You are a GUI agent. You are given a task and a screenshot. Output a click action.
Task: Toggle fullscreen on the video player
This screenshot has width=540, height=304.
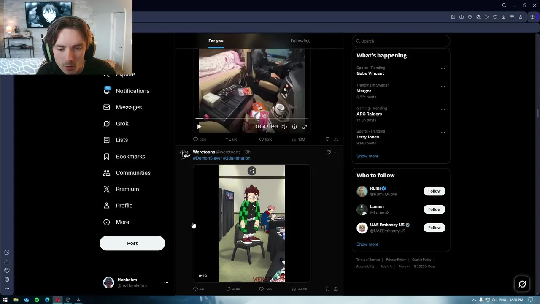305,127
